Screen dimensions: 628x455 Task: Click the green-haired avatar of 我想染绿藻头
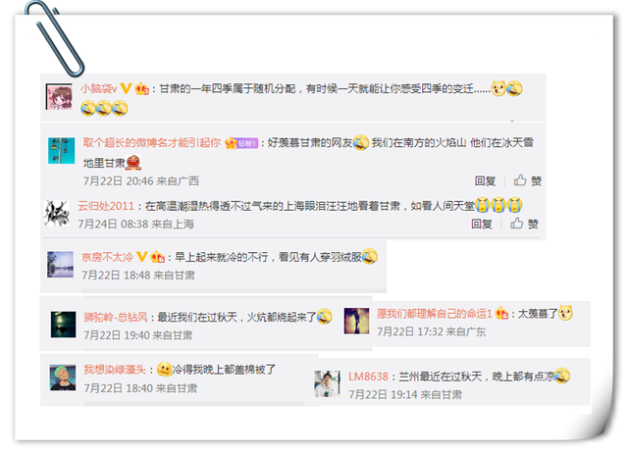[x=63, y=378]
